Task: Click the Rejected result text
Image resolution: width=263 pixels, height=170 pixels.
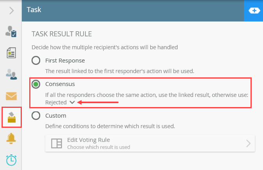Action: pyautogui.click(x=56, y=102)
